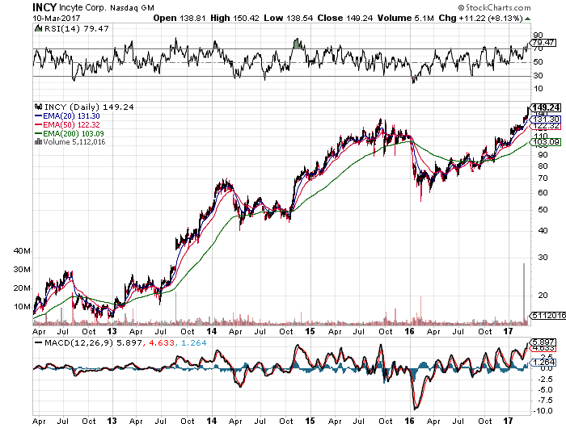Screen dimensions: 566x428
Task: Click the 60 price axis label
Action: pyautogui.click(x=543, y=192)
